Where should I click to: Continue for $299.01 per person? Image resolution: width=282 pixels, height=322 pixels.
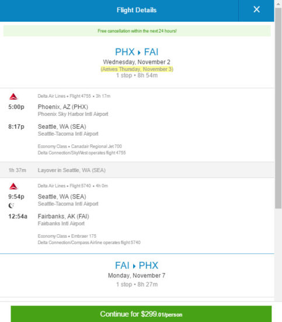[x=141, y=314]
